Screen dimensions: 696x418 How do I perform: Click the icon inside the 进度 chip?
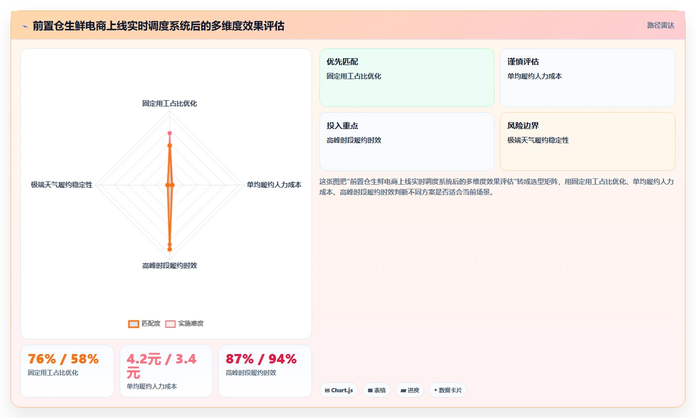click(x=403, y=391)
